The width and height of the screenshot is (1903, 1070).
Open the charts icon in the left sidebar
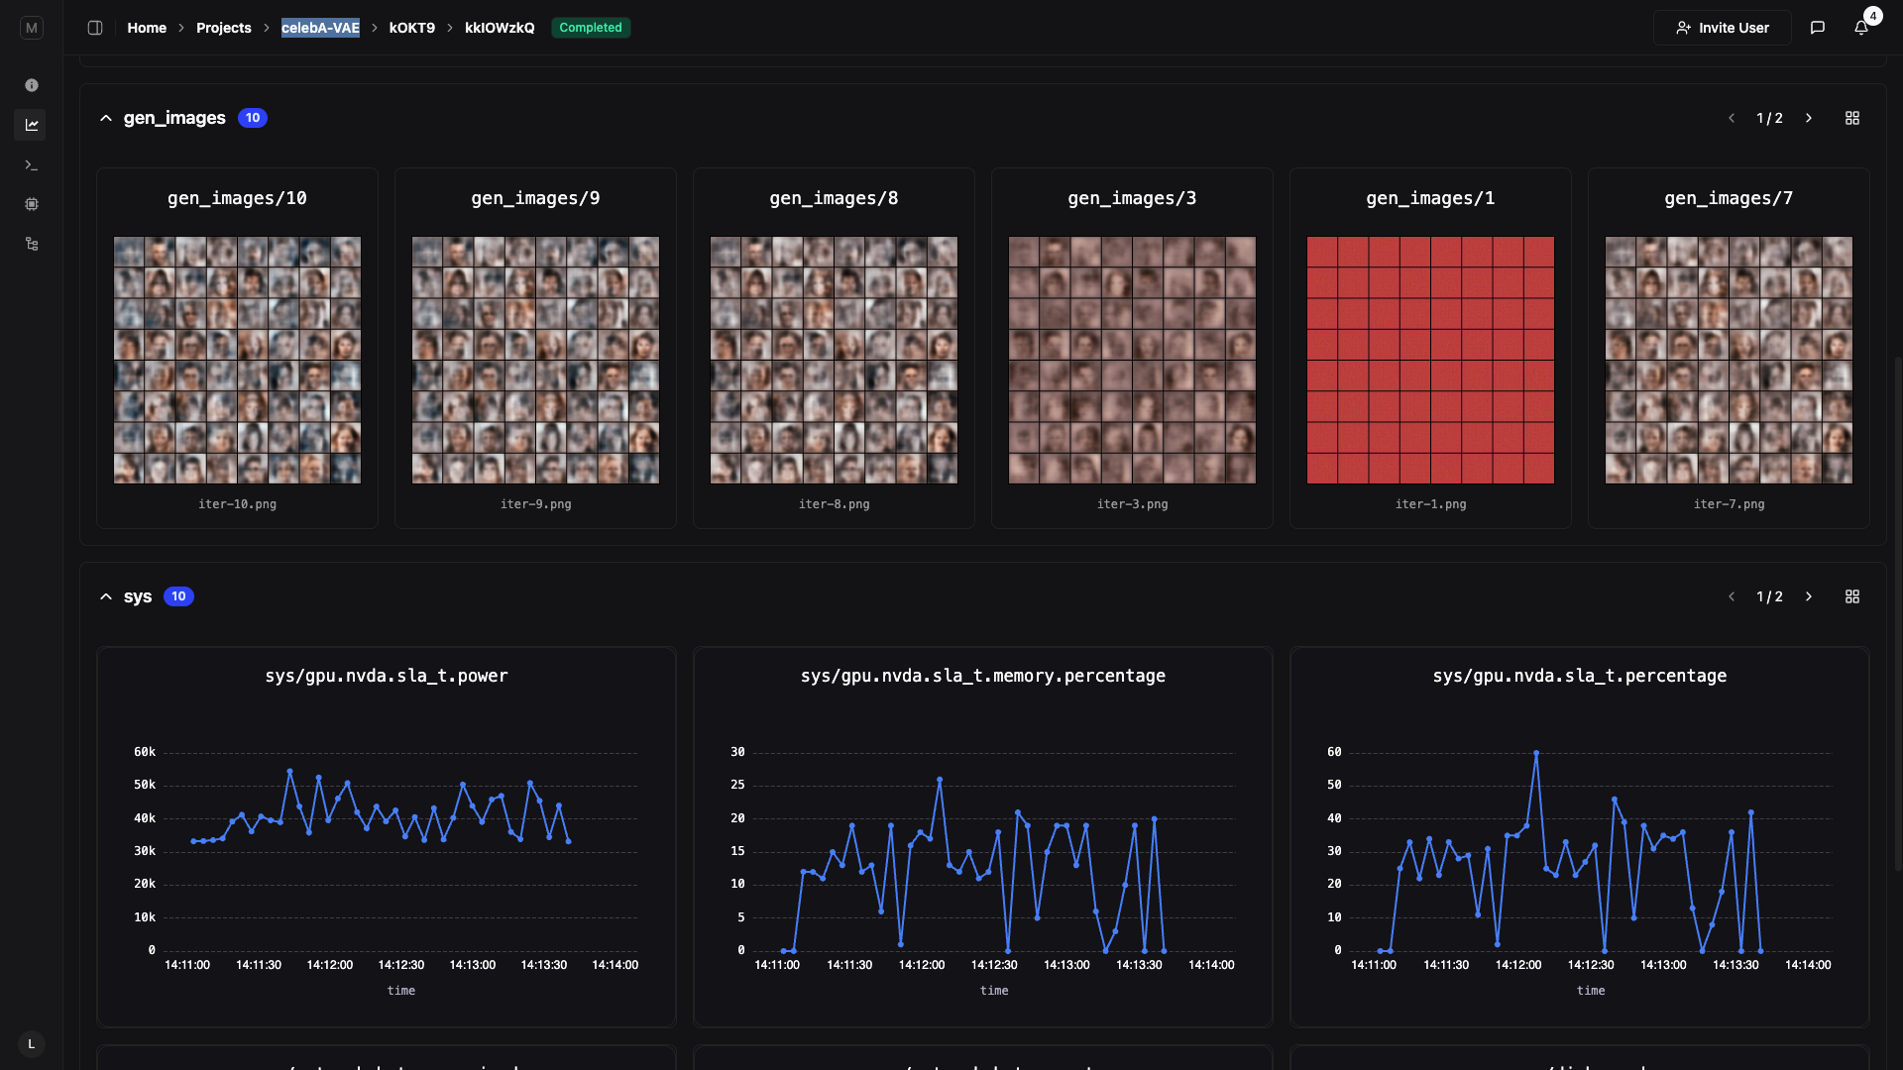click(x=32, y=125)
